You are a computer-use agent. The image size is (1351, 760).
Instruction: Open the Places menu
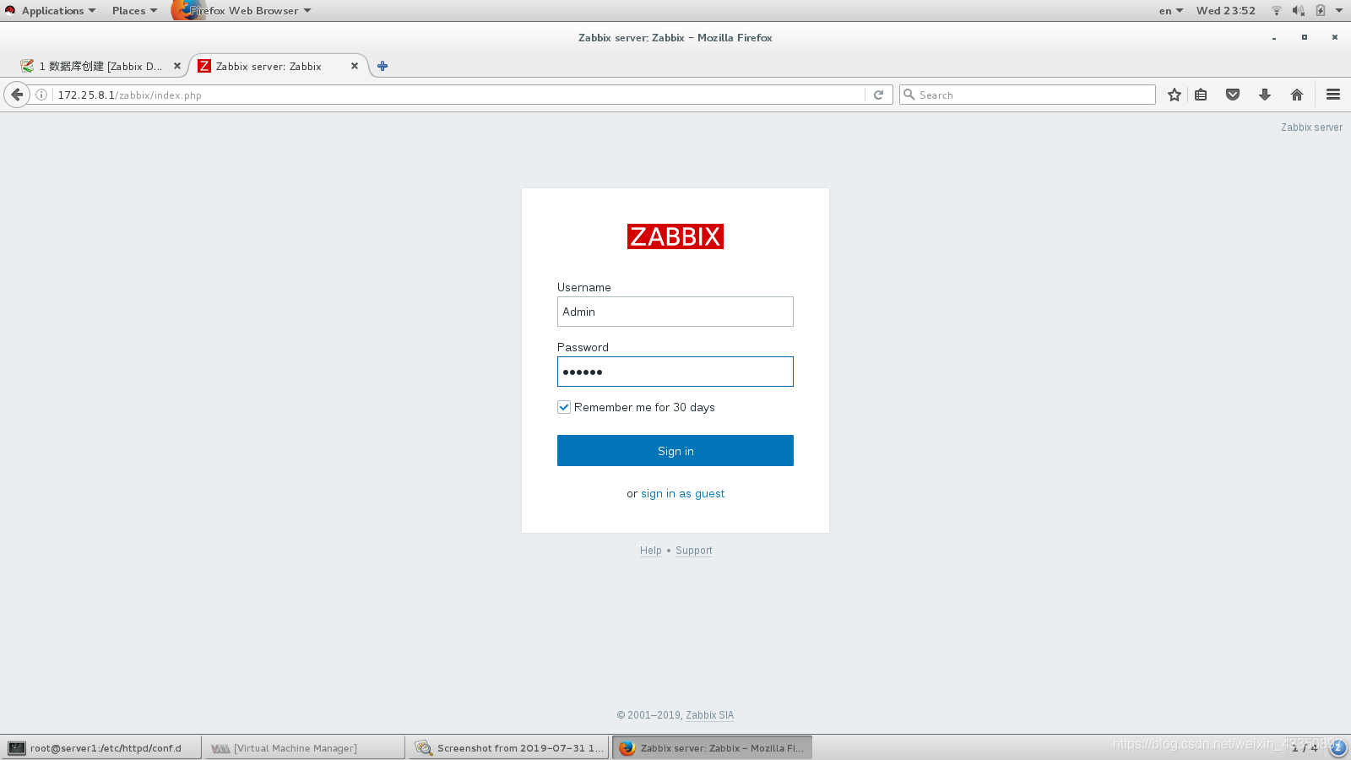pyautogui.click(x=135, y=11)
